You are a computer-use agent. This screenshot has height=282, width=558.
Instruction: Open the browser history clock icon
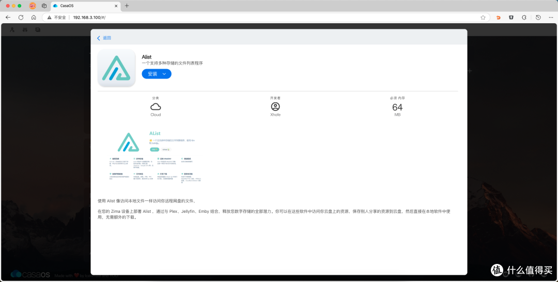click(538, 18)
